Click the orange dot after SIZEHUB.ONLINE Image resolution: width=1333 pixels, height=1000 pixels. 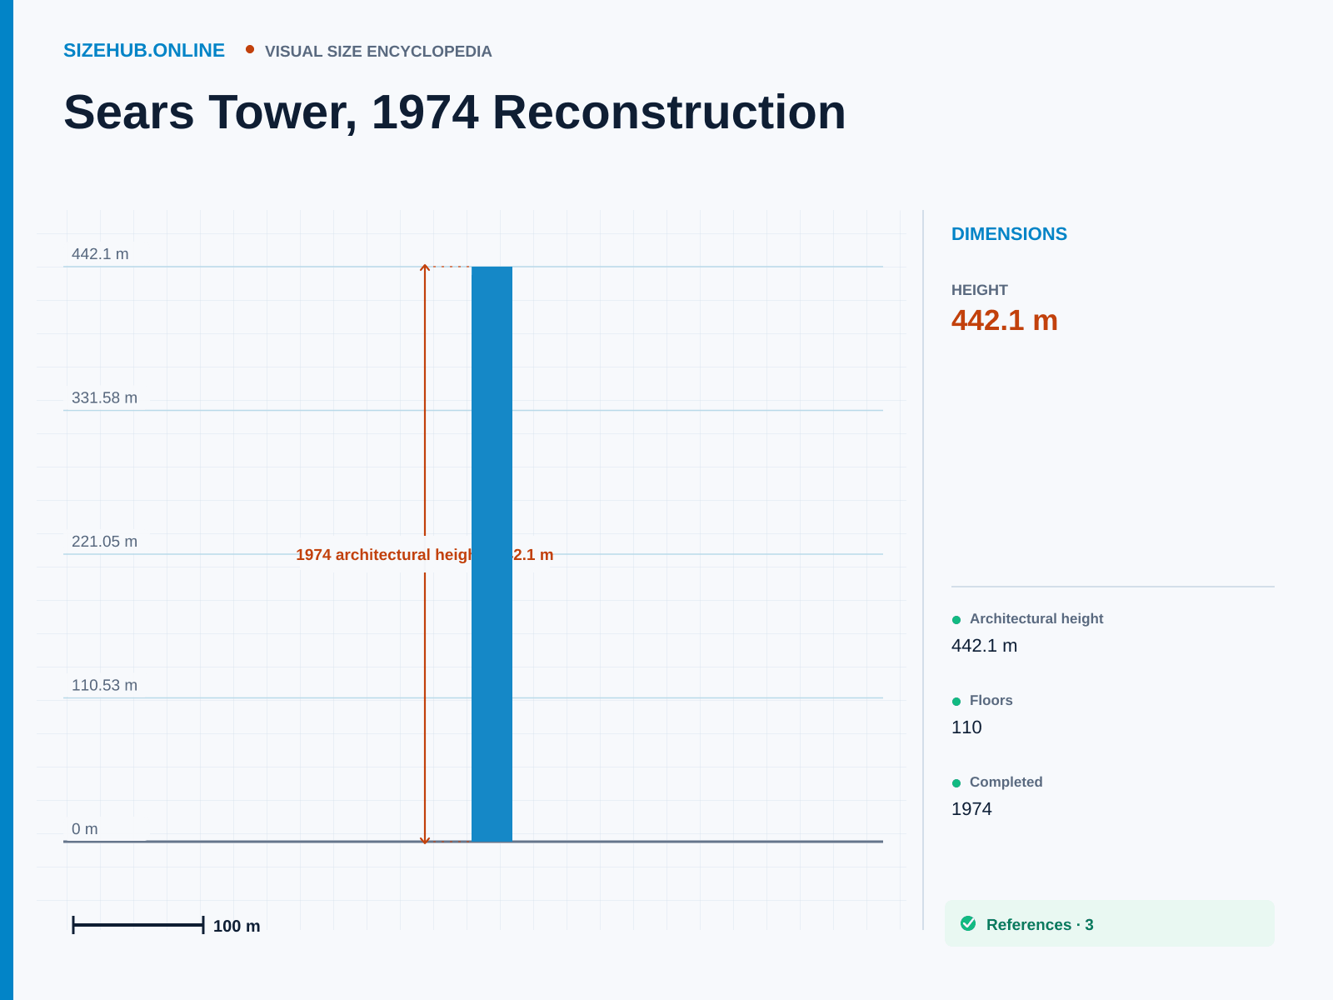tap(250, 49)
